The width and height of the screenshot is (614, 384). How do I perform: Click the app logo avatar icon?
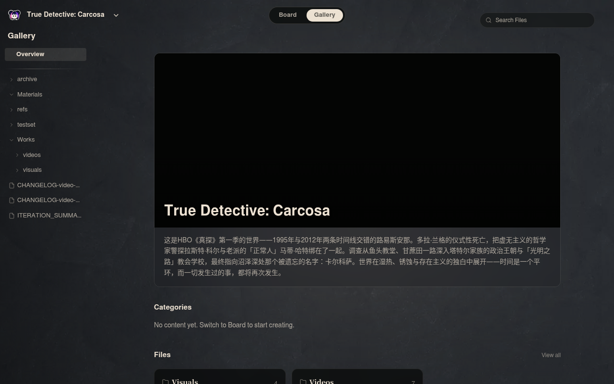[14, 15]
